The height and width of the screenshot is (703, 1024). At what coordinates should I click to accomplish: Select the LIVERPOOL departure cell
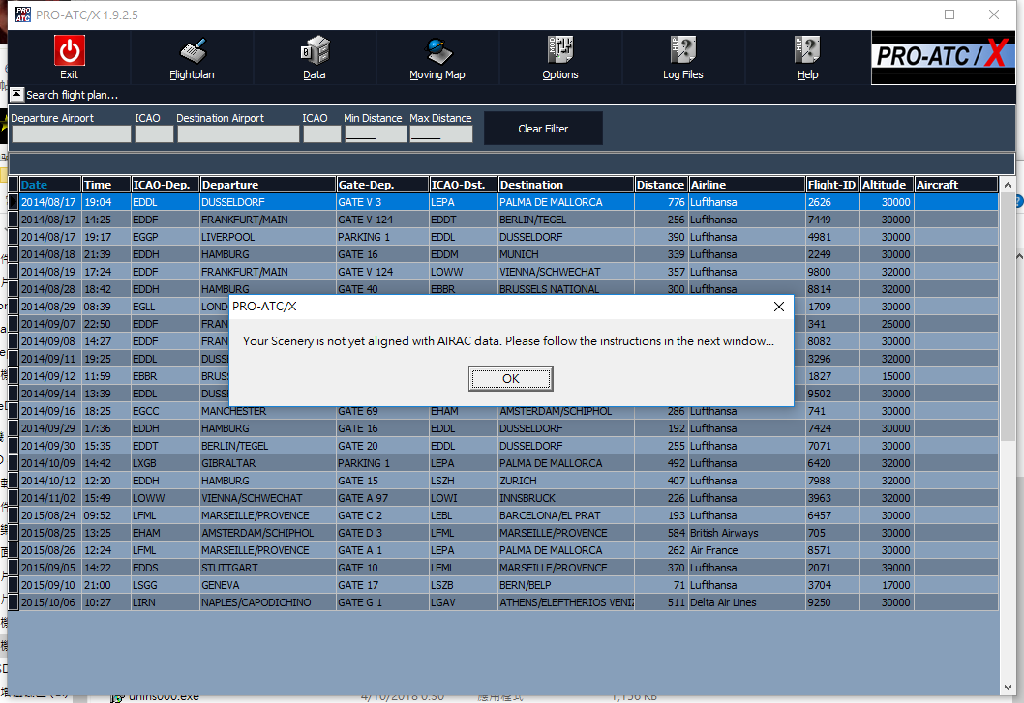[x=268, y=237]
